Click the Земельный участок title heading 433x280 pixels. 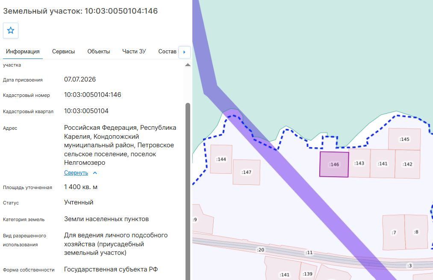click(80, 11)
